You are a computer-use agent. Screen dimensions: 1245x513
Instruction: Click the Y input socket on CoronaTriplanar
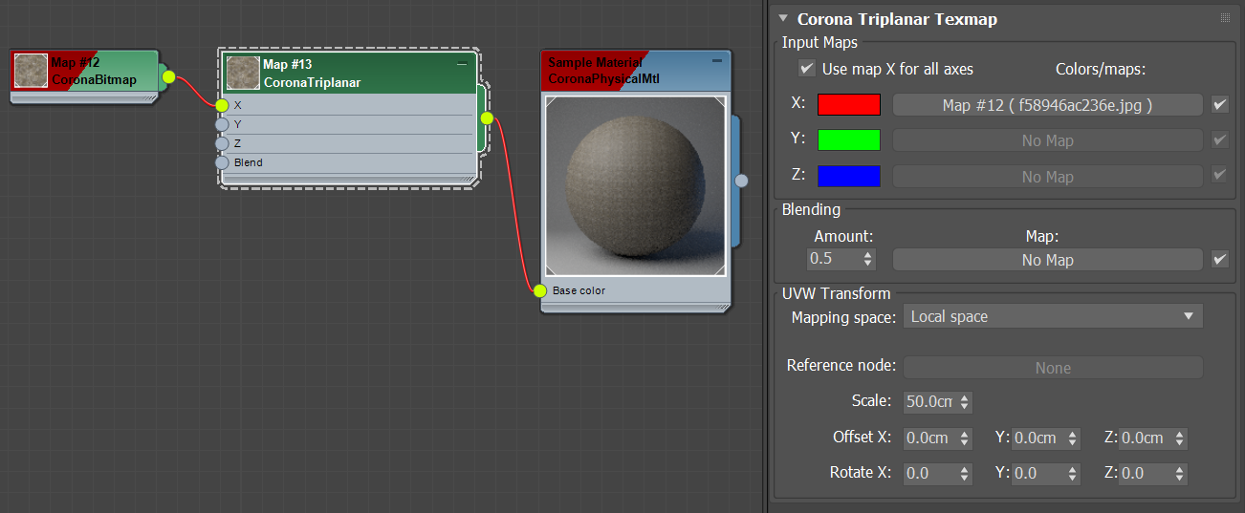pyautogui.click(x=222, y=124)
